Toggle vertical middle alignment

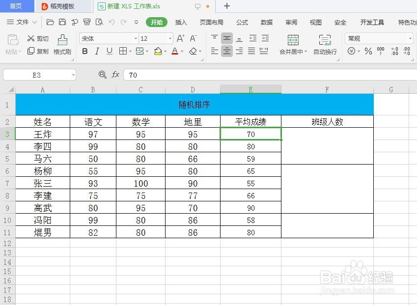click(x=227, y=38)
